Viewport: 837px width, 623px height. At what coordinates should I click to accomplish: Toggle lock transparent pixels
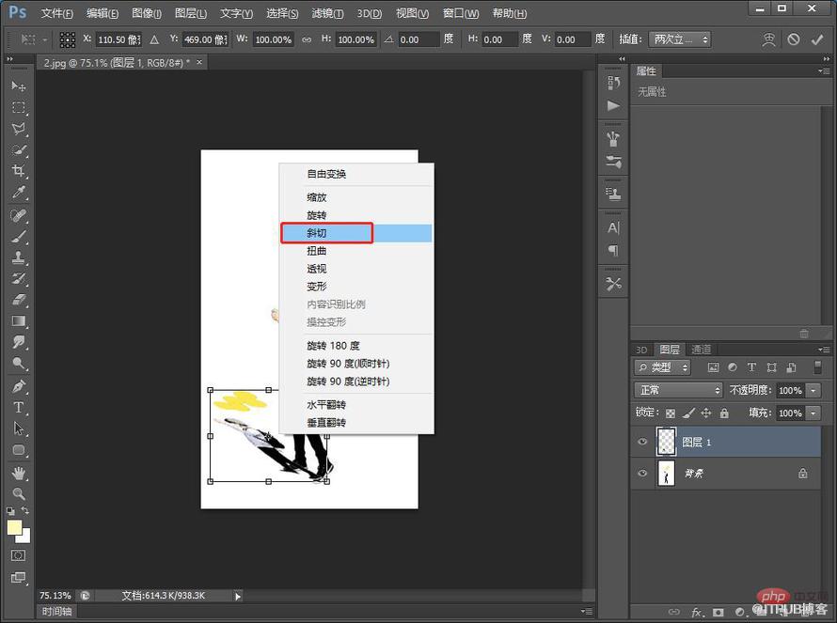671,413
